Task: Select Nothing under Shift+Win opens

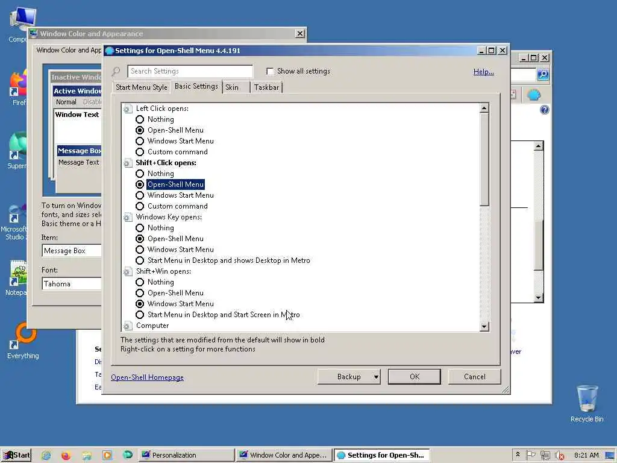Action: pos(140,282)
